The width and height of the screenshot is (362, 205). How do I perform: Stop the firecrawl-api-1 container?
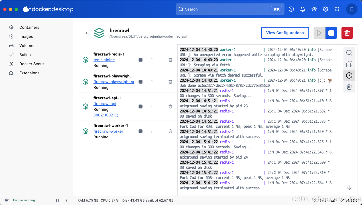[x=141, y=106]
